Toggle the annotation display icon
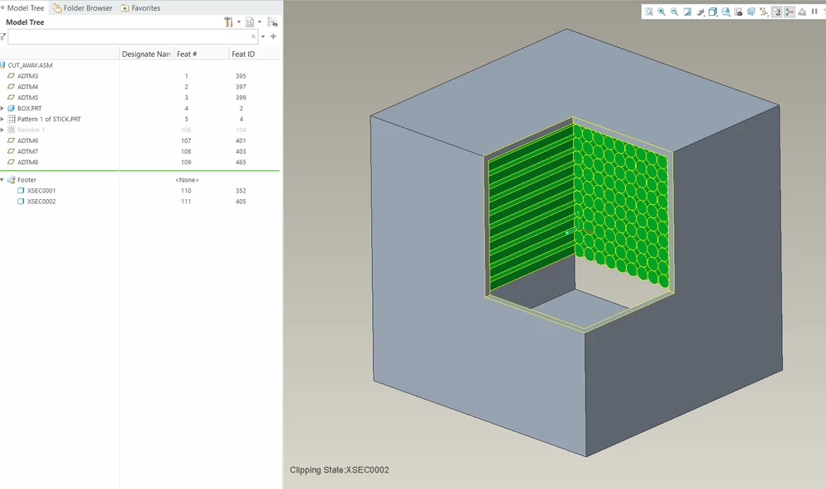 (776, 12)
